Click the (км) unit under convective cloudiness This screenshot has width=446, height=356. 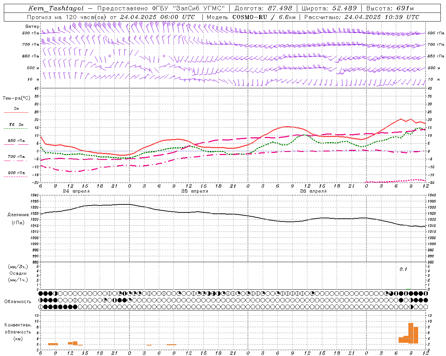[18, 339]
